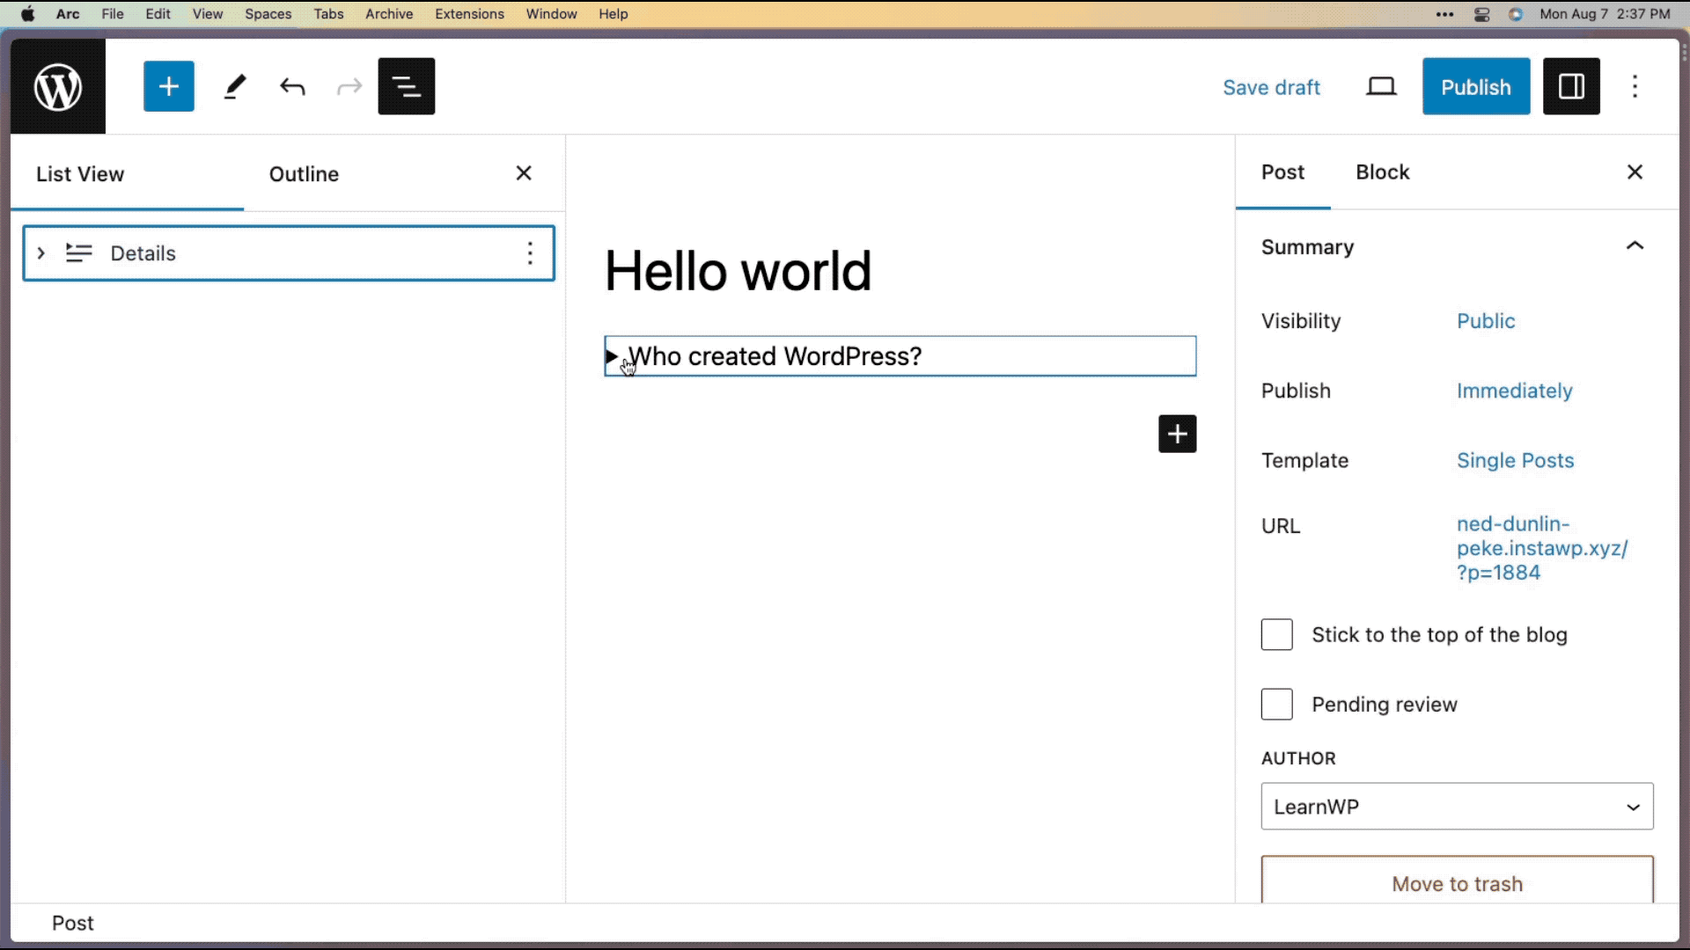1690x950 pixels.
Task: Toggle the Settings sidebar panel icon
Action: [x=1571, y=86]
